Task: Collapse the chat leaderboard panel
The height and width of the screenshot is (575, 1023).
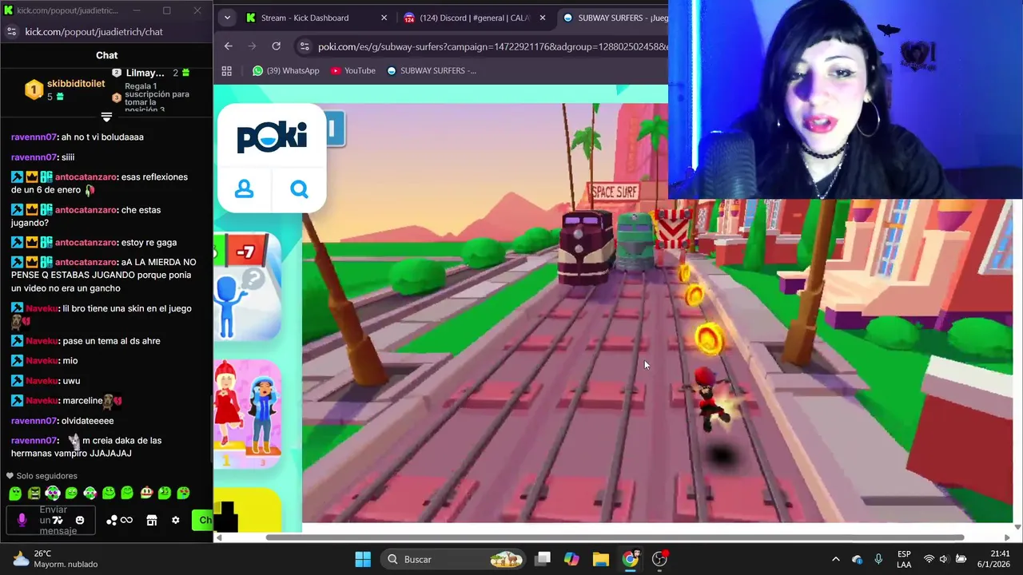Action: (106, 117)
